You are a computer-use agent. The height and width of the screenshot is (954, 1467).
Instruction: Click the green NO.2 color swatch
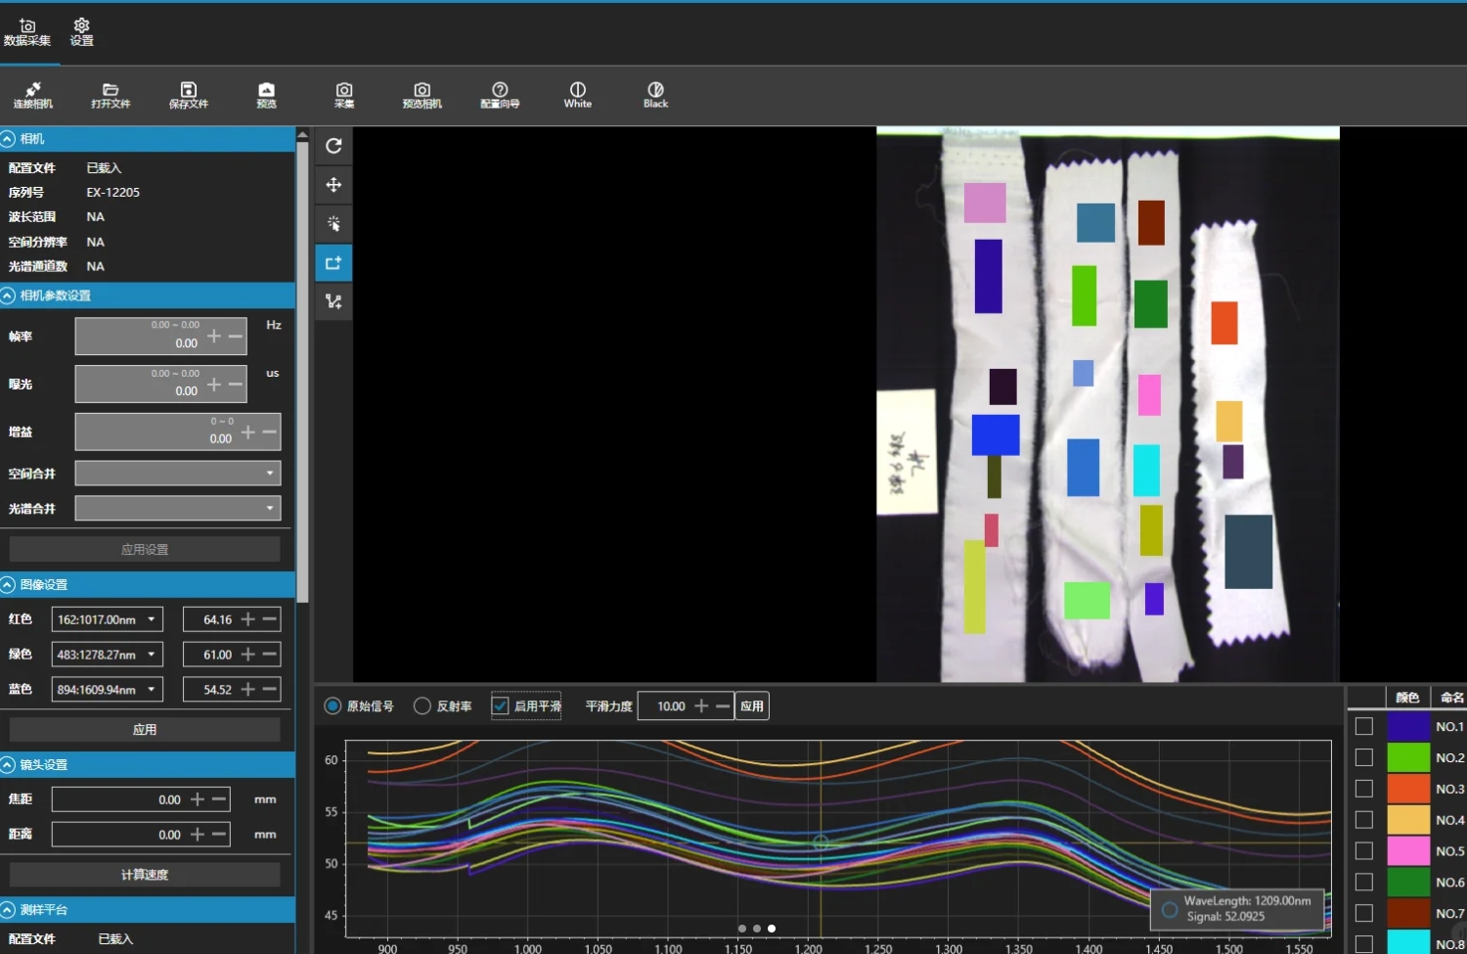click(1408, 757)
